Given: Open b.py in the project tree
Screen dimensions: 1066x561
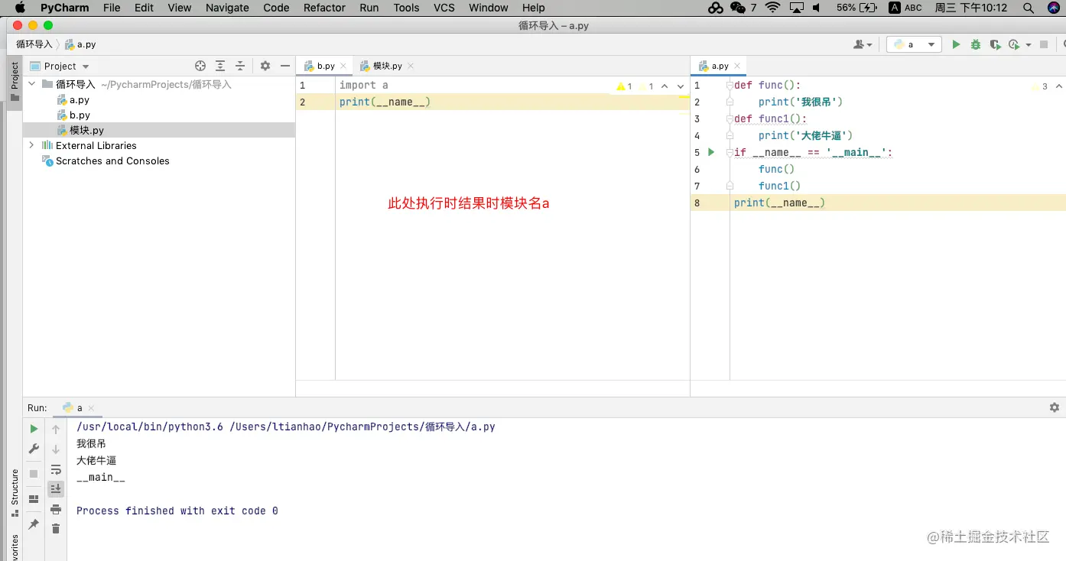Looking at the screenshot, I should [80, 115].
